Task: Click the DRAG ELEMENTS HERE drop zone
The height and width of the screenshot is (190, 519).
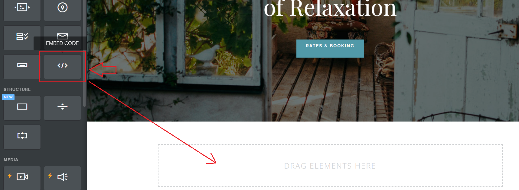Action: (330, 166)
